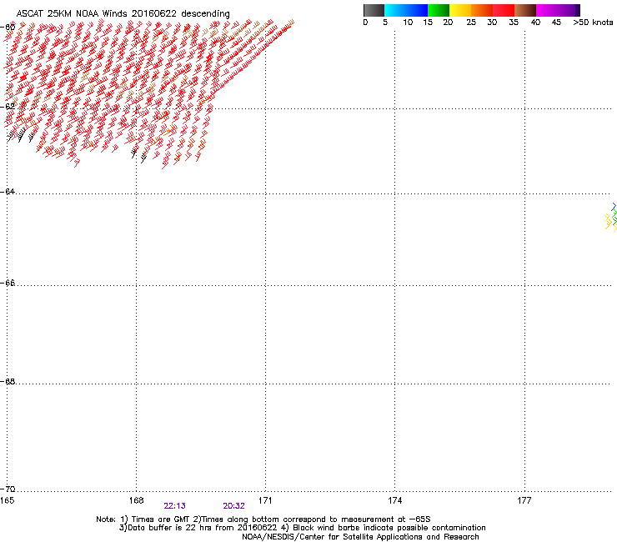Click the plot title 'ASCAT 25KM NOAA Winds 20160622 descending'
The image size is (617, 542).
tap(123, 13)
